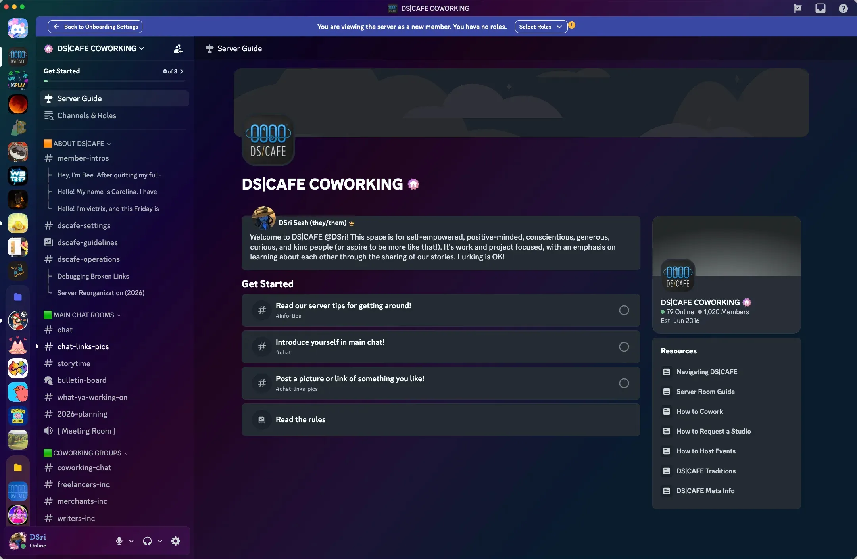Click the Get Started progress bar

click(x=114, y=81)
